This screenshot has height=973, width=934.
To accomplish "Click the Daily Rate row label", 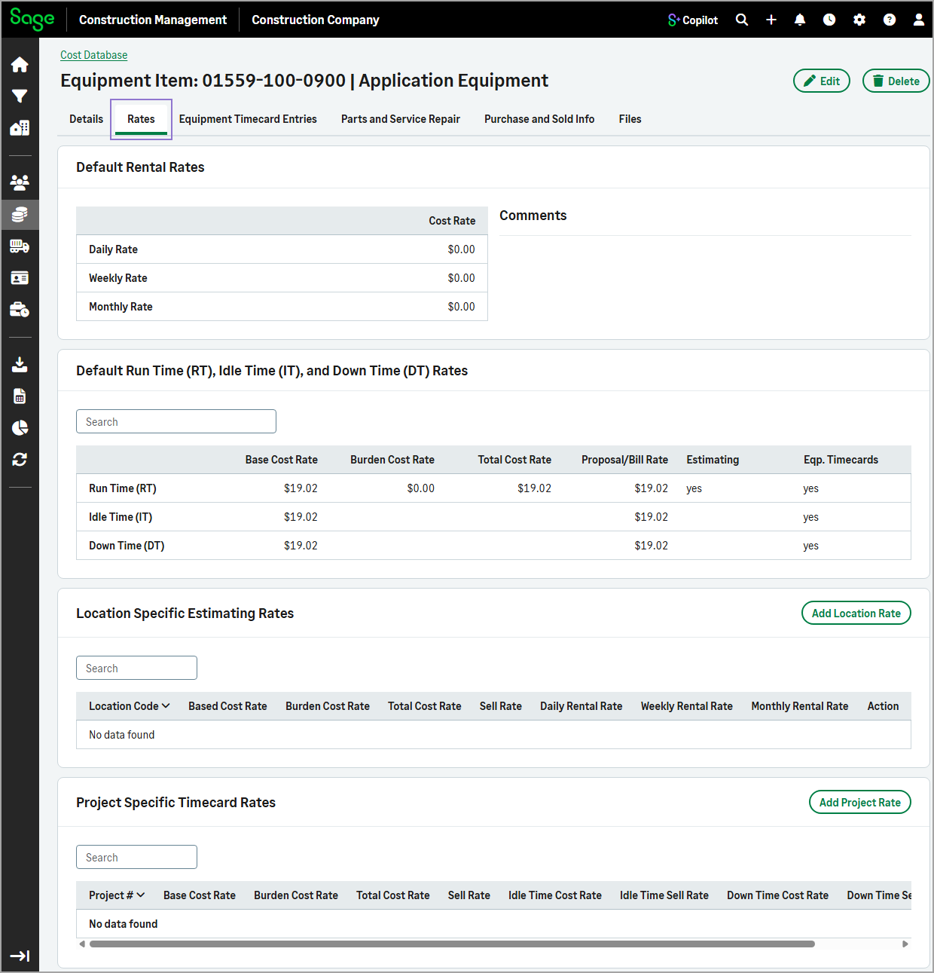I will click(113, 249).
